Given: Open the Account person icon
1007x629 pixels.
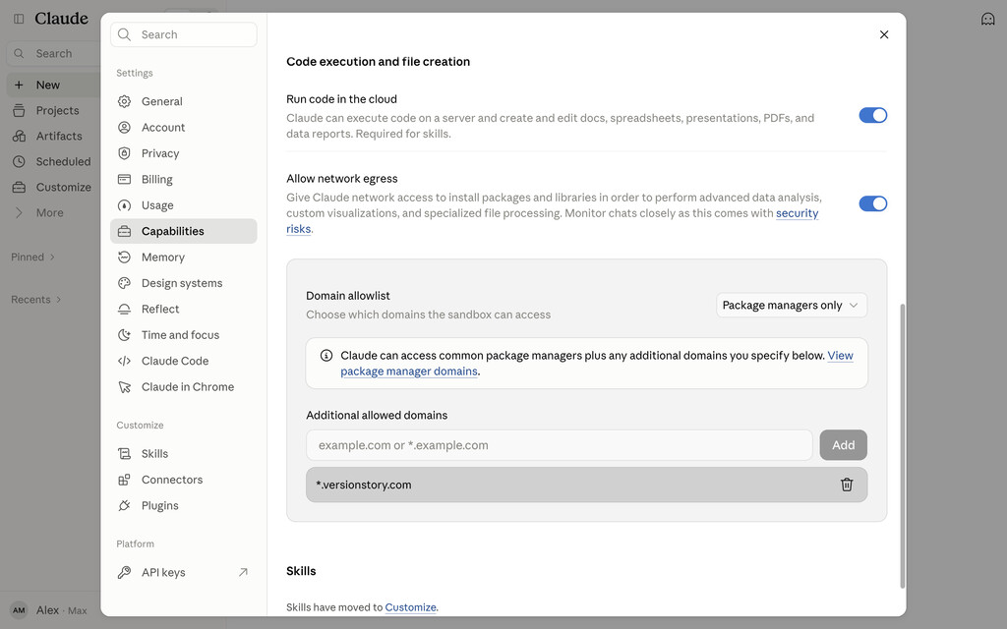Looking at the screenshot, I should 125,127.
